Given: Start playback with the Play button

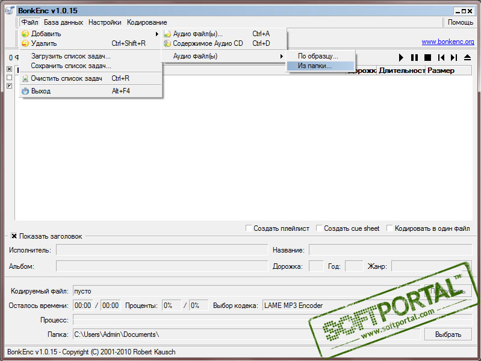Looking at the screenshot, I should pyautogui.click(x=401, y=57).
